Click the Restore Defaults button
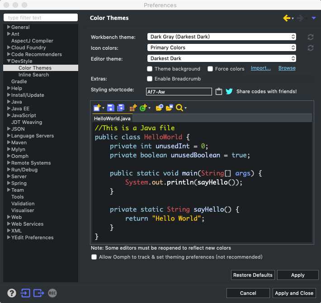Screen dimensions: 321x303 tap(253, 275)
